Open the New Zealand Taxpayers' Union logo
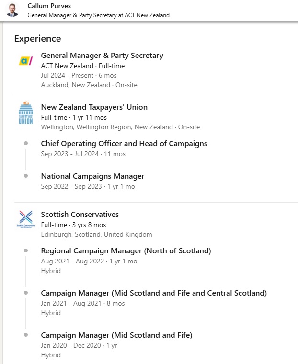Screen dimensions: 298x364 25,113
